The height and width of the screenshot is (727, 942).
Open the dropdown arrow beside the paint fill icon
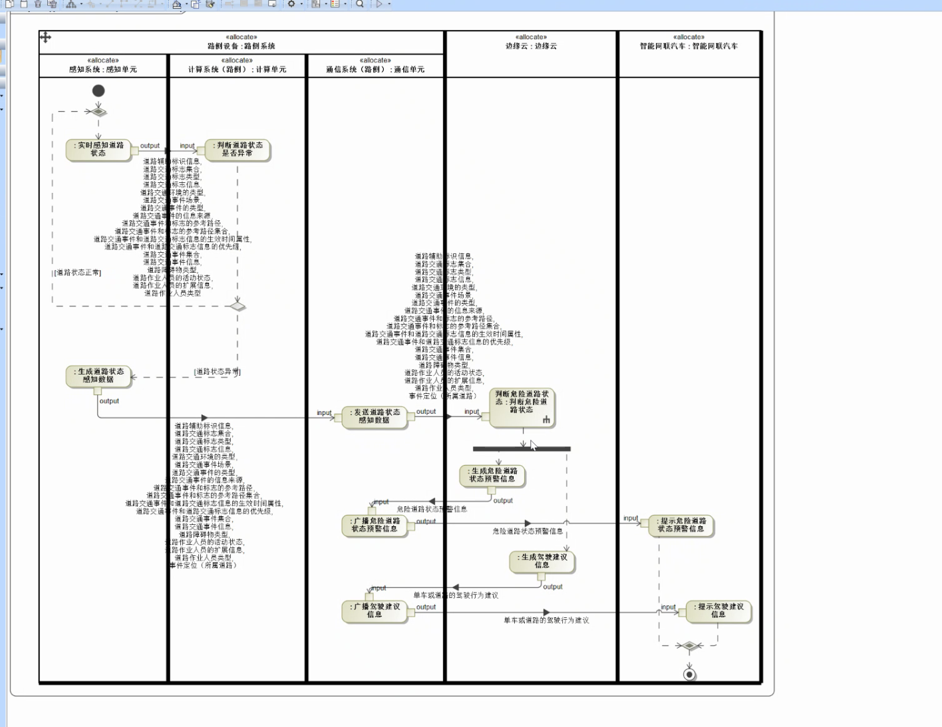pos(186,4)
